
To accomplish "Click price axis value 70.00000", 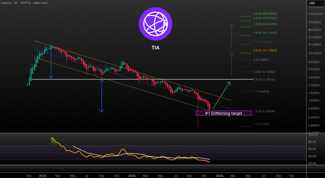I will [x=315, y=22].
